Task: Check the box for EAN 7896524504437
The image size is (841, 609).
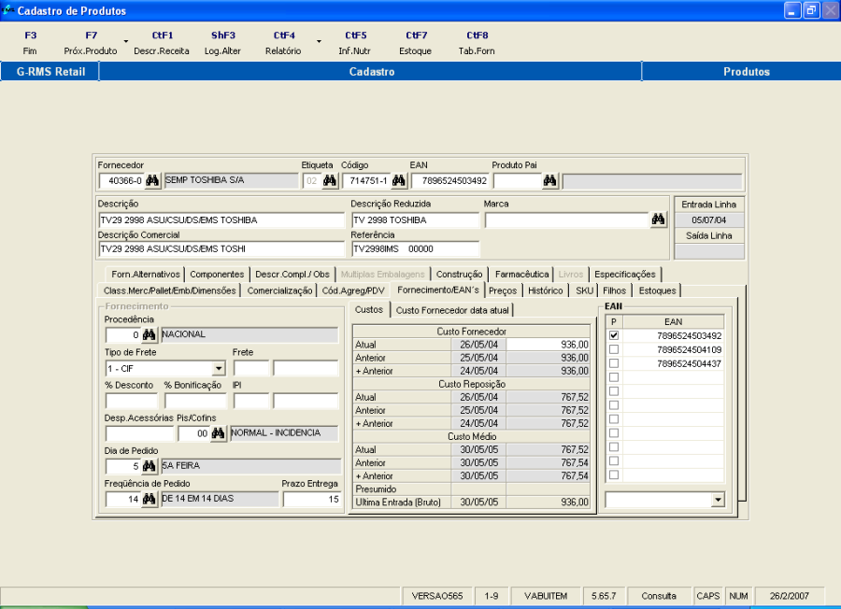Action: tap(614, 363)
